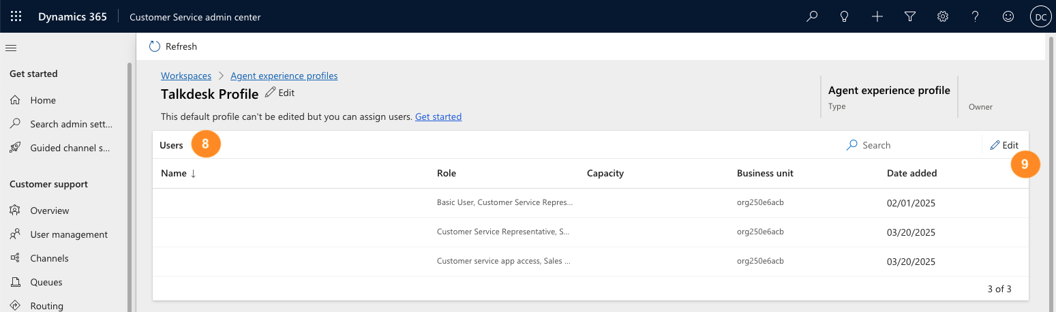This screenshot has width=1056, height=312.
Task: Select the Basic User, Customer Service row
Action: pos(590,203)
